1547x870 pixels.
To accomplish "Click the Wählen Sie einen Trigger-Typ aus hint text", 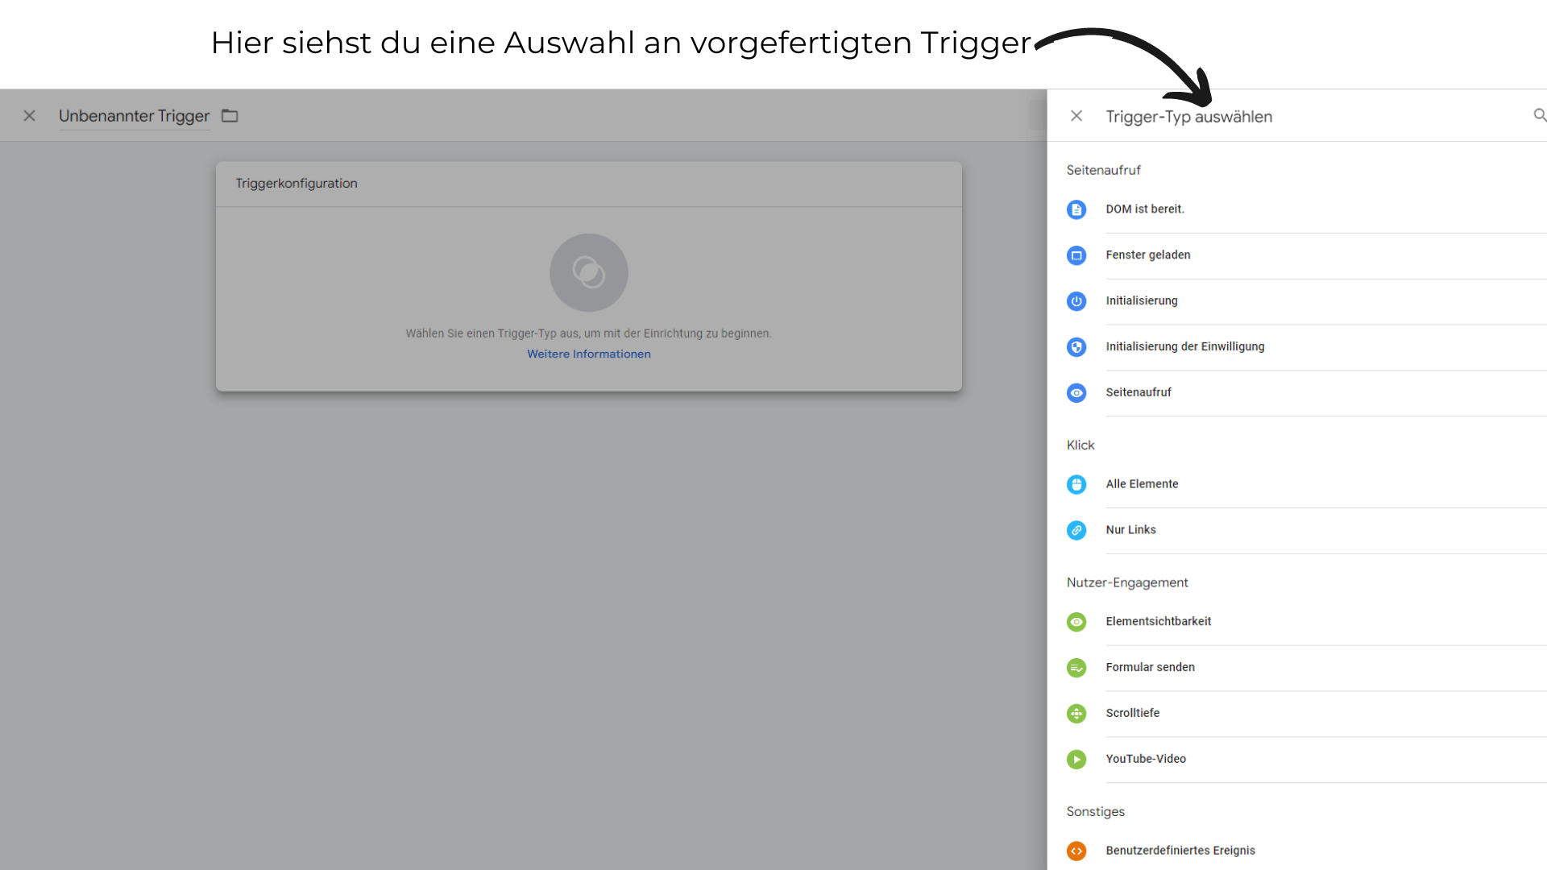I will coord(589,333).
